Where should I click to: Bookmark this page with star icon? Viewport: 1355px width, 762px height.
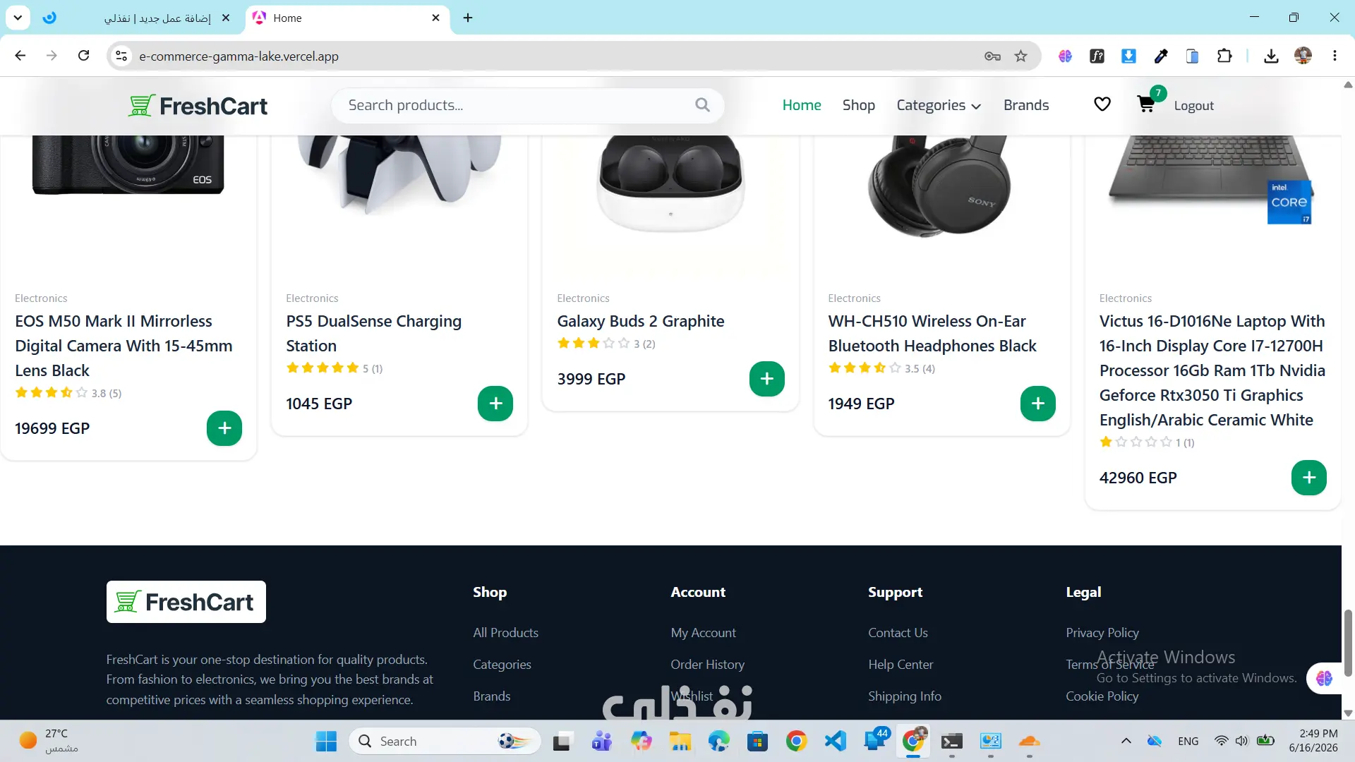1021,56
